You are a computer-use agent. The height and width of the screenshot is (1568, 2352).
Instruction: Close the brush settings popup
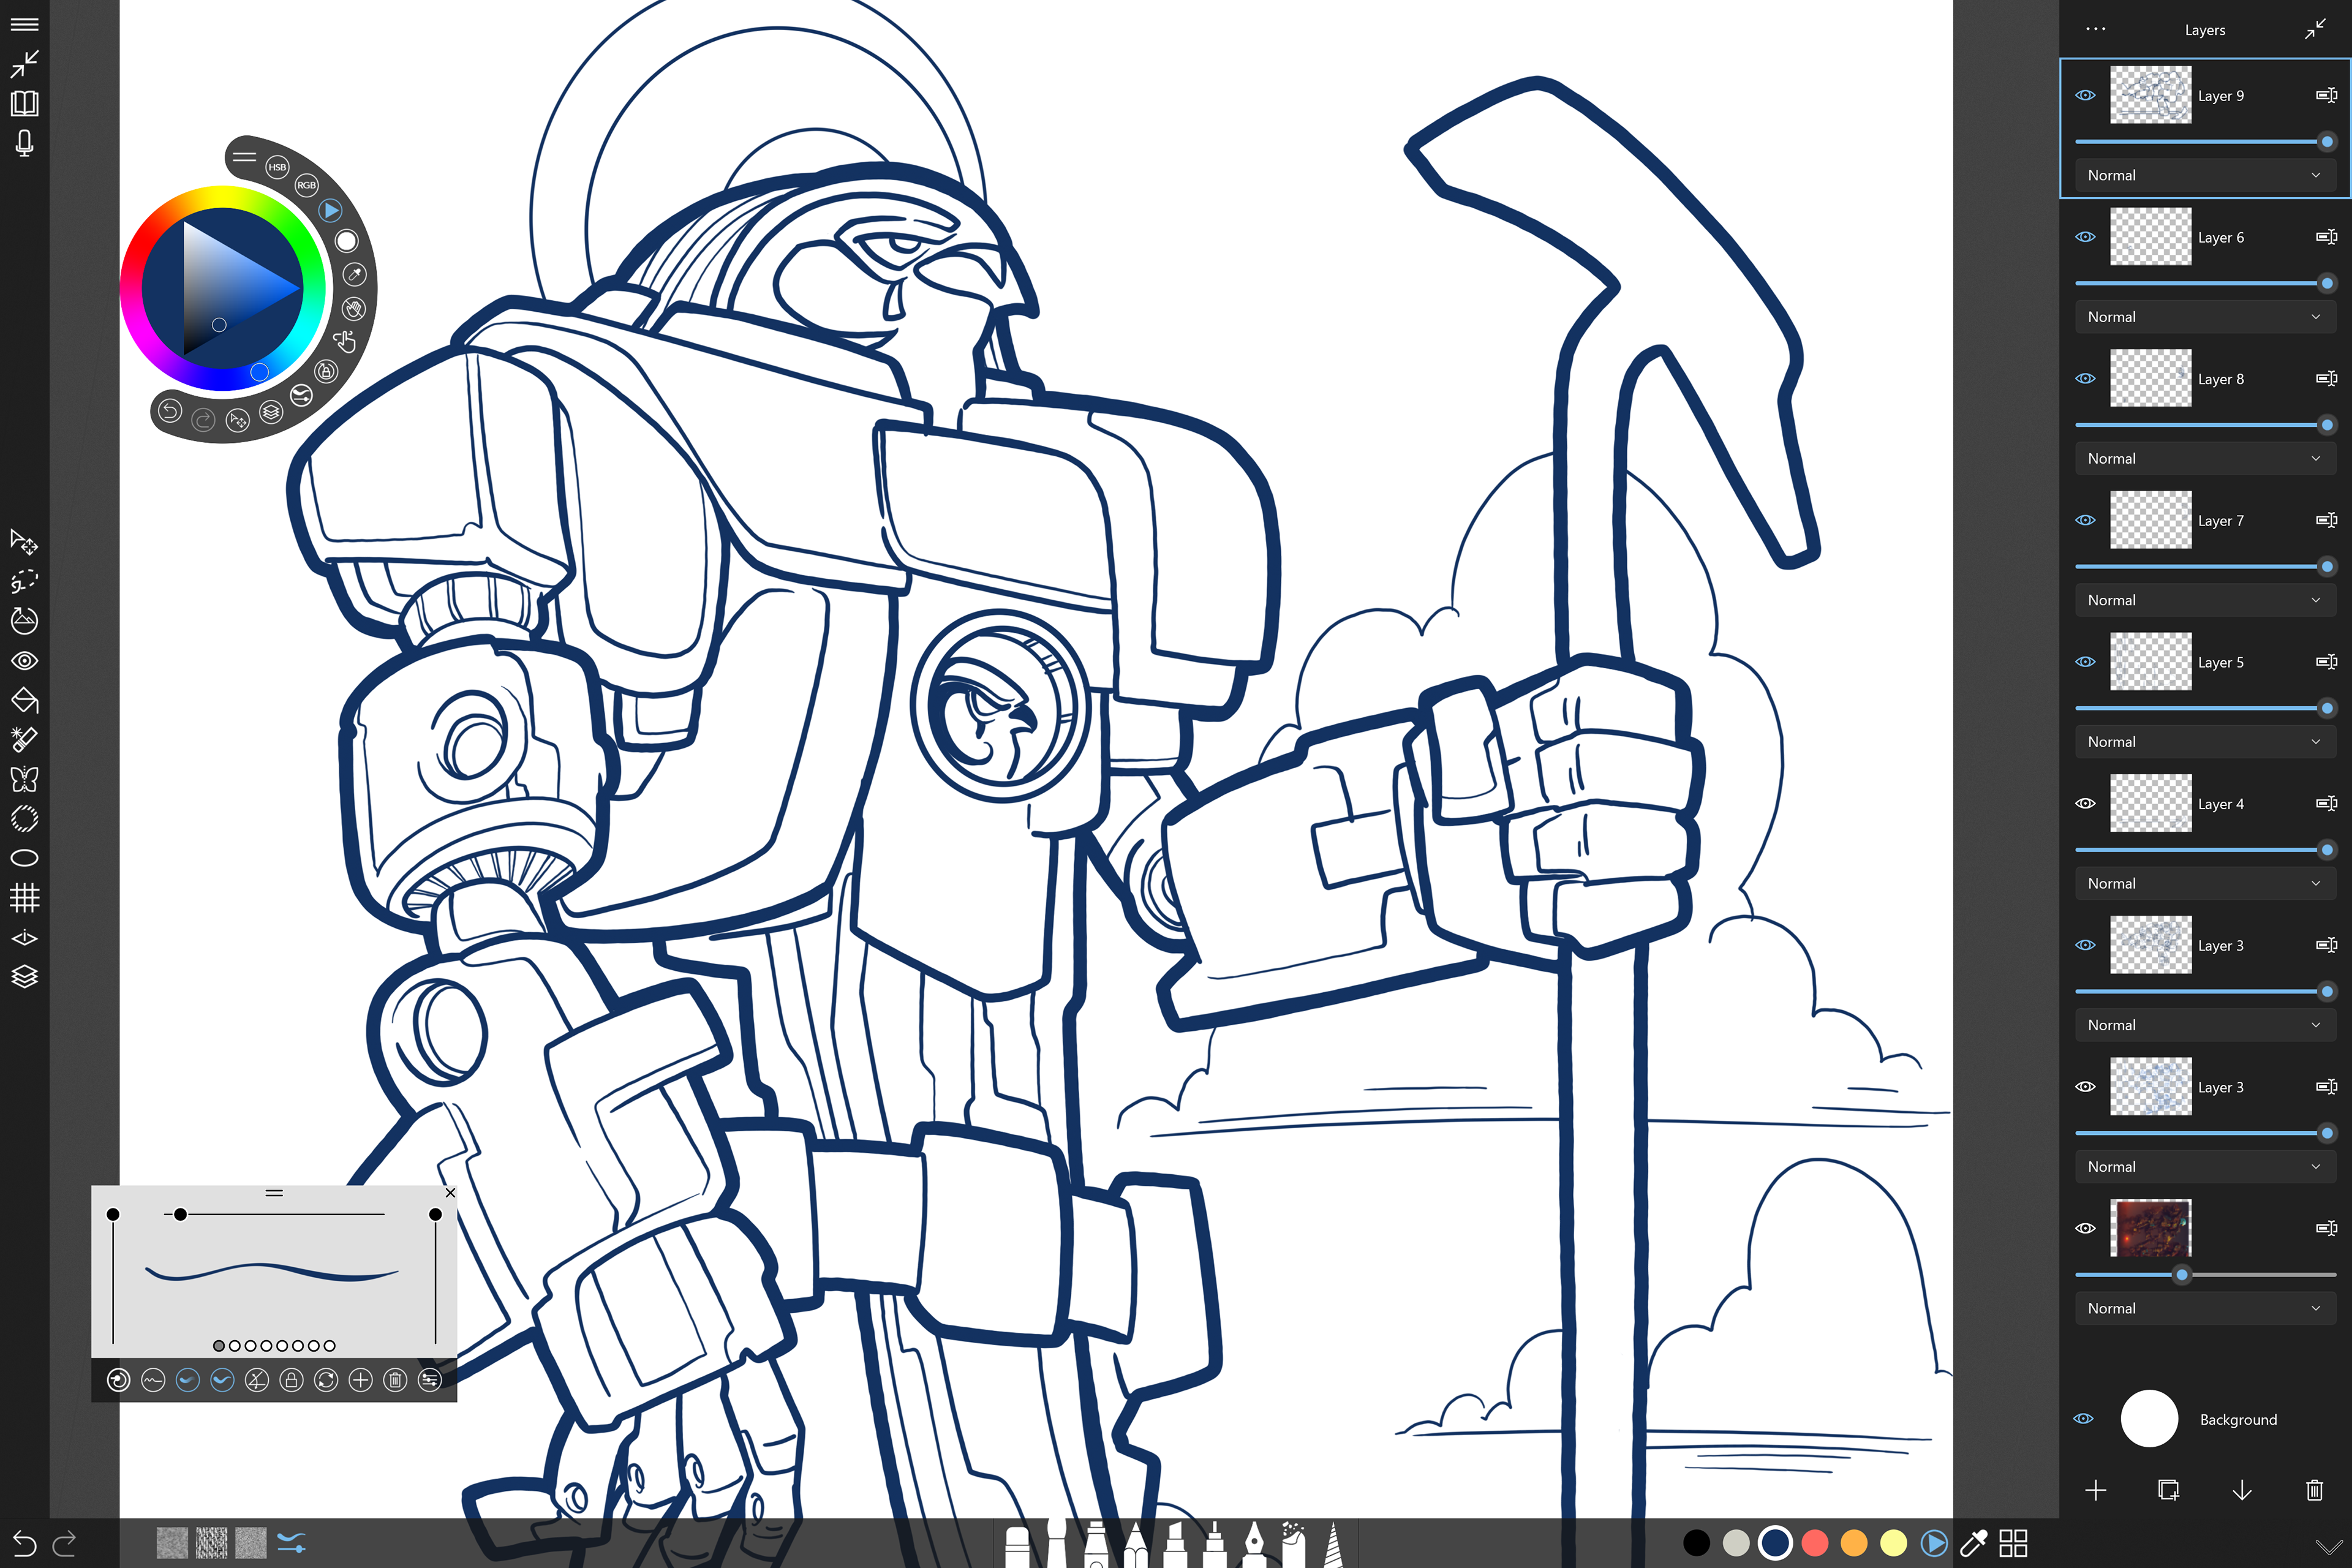pos(450,1193)
